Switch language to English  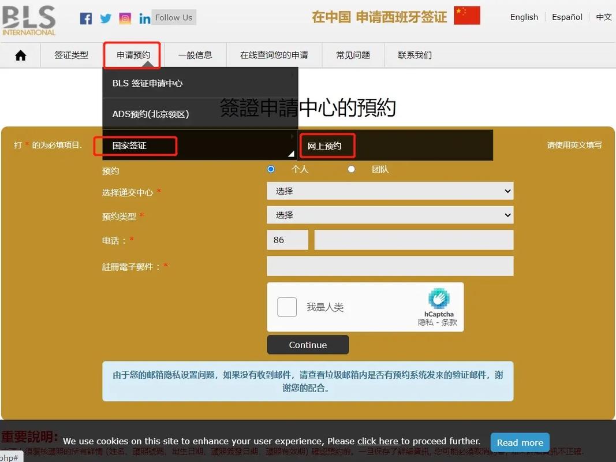pyautogui.click(x=524, y=17)
